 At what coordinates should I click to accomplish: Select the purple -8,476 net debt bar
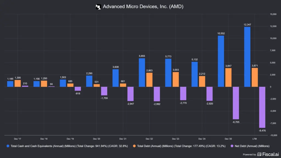tap(262, 107)
